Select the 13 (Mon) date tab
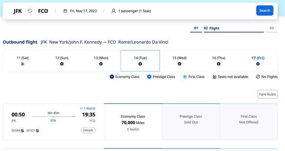The width and height of the screenshot is (285, 151). coord(101,61)
